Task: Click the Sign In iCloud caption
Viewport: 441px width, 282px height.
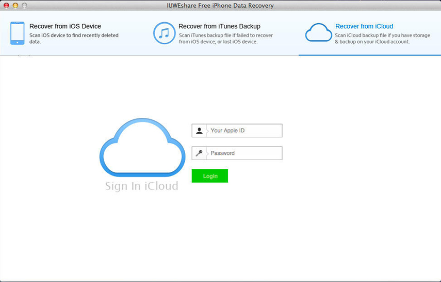Action: click(x=142, y=186)
